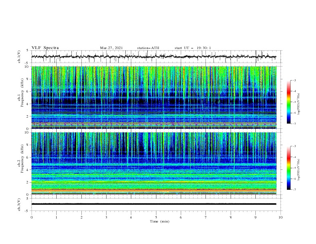Click the time axis tick label "5"
This screenshot has height=244, width=316.
pyautogui.click(x=156, y=217)
